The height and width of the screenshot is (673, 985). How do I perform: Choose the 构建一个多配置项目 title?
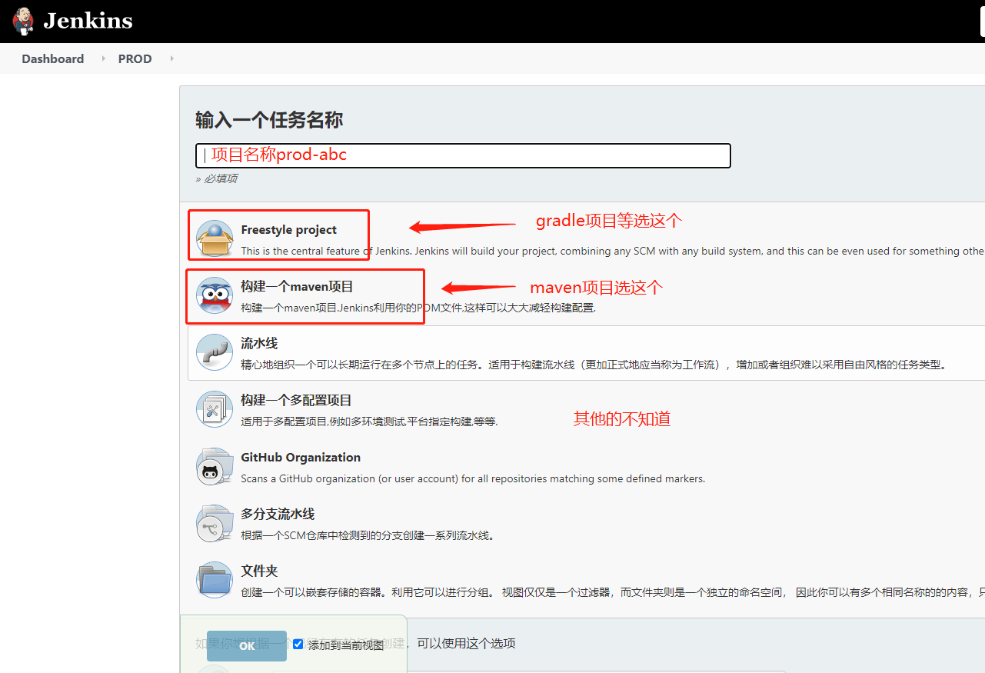coord(296,400)
